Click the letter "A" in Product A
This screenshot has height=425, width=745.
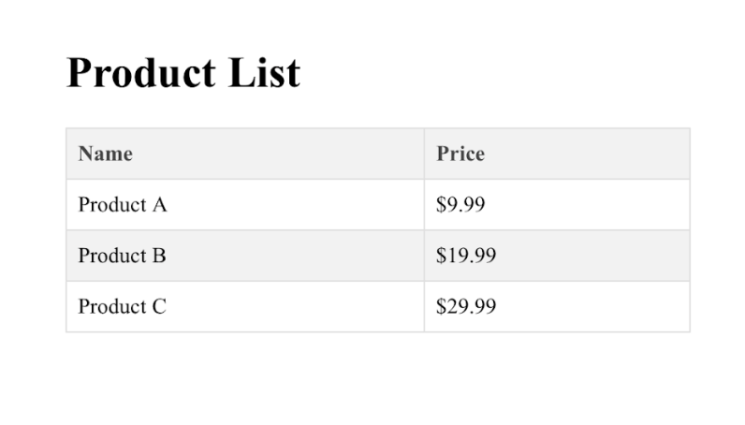tap(159, 204)
